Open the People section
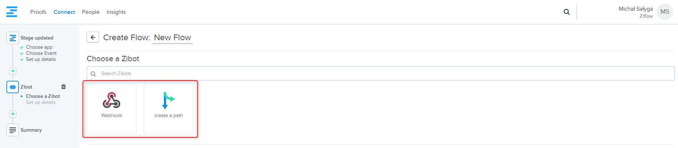 point(91,12)
